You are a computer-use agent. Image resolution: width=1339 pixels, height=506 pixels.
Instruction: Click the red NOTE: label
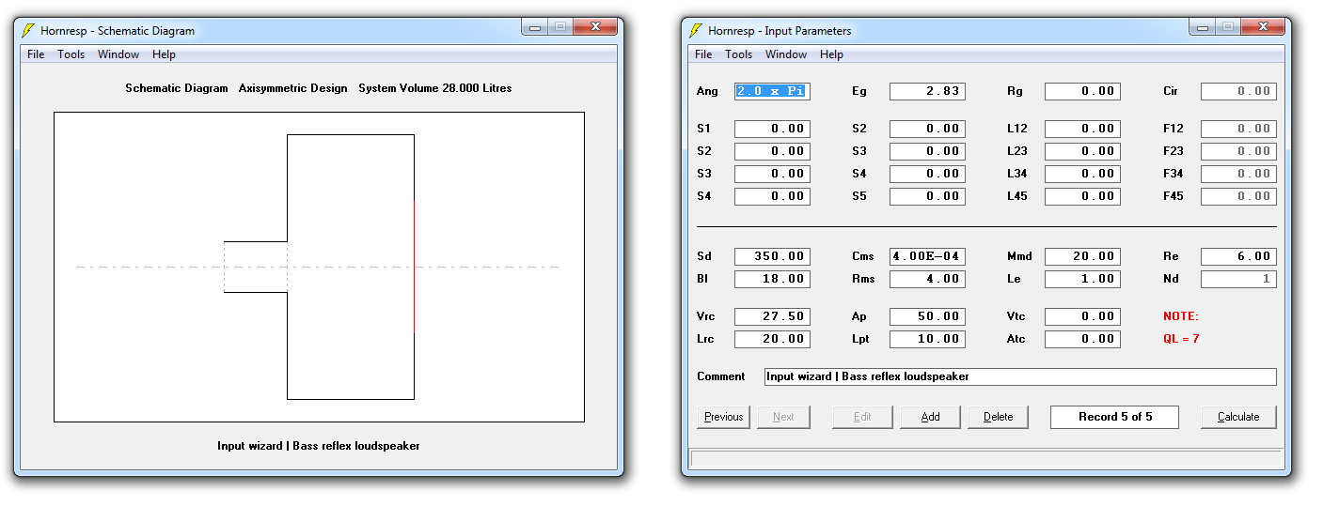coord(1181,316)
